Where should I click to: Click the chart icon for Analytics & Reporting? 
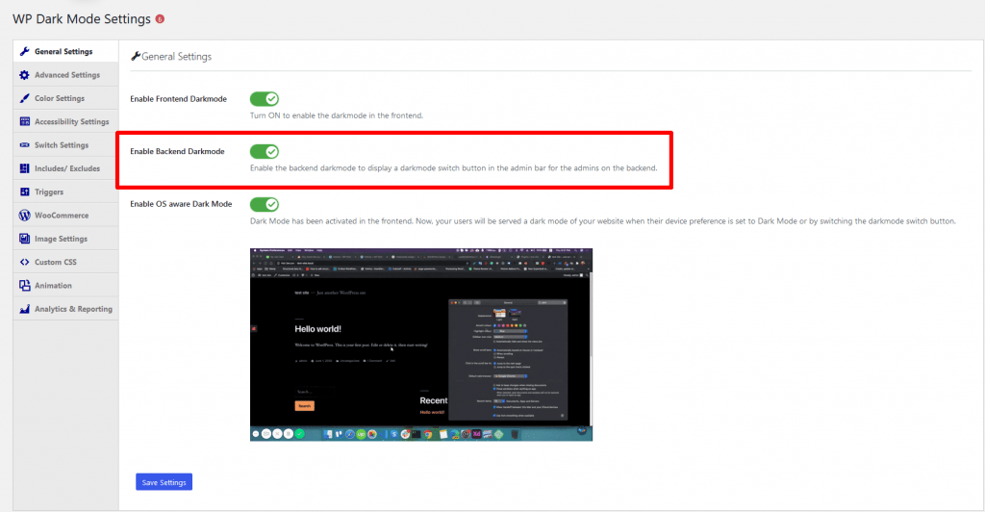pos(24,309)
